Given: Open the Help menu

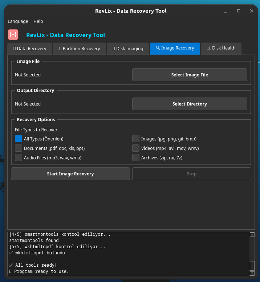Looking at the screenshot, I should pos(38,21).
